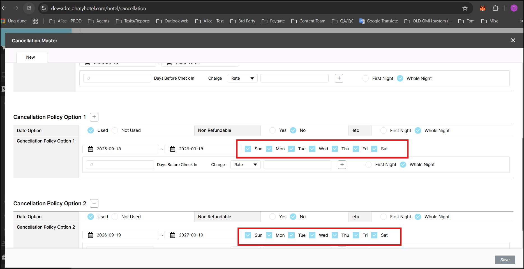Bookmark this page with star icon

pyautogui.click(x=465, y=8)
